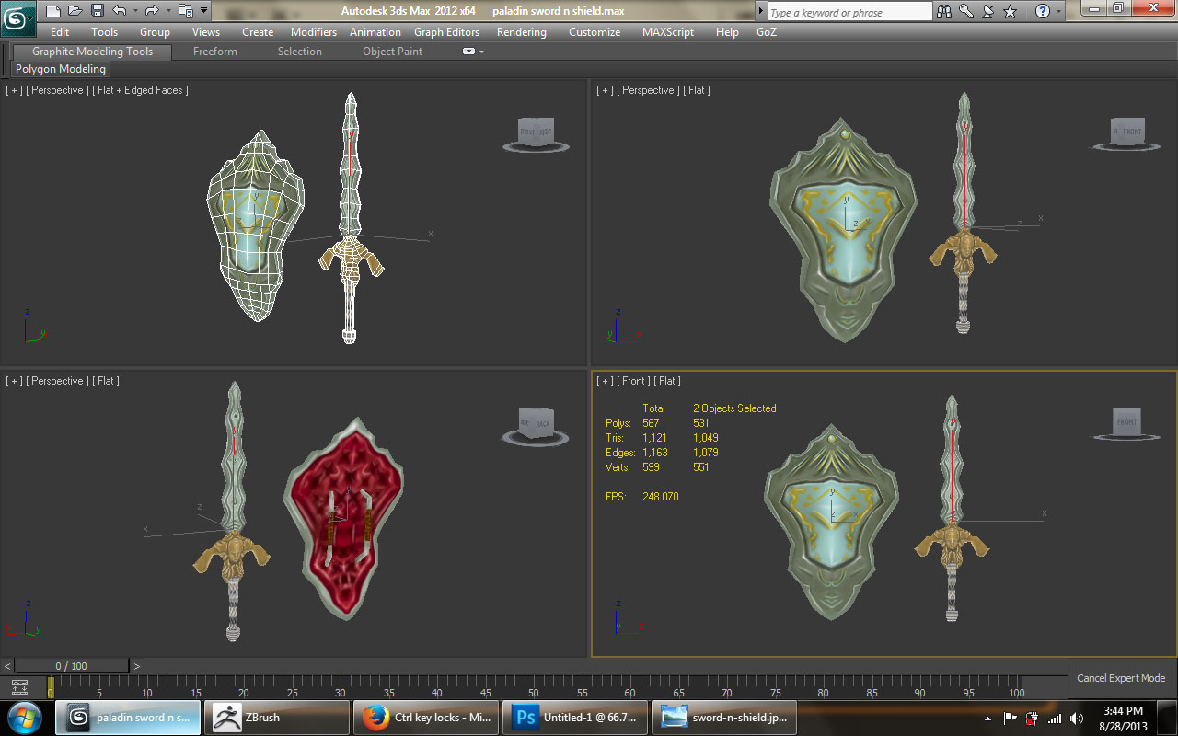
Task: Open the Modifiers menu
Action: (x=314, y=31)
